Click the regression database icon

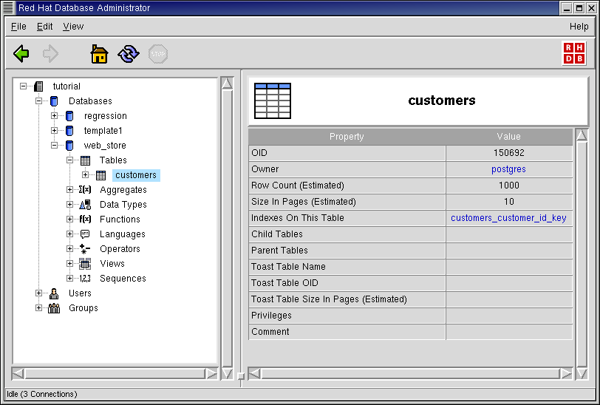click(x=69, y=115)
